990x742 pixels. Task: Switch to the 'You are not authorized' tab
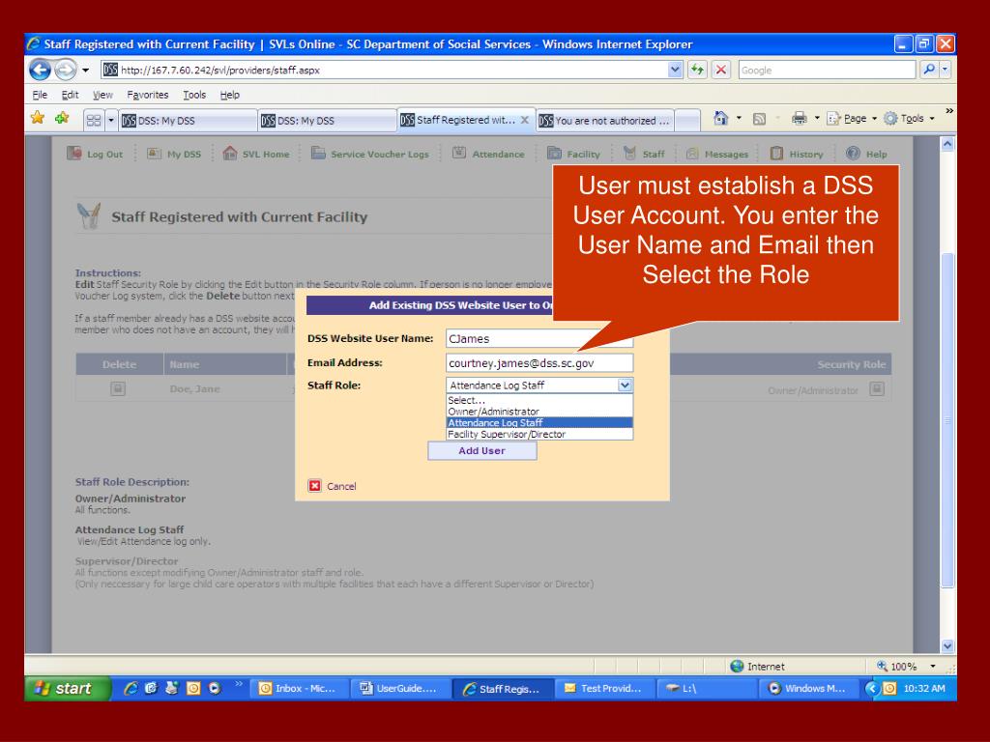pos(605,121)
